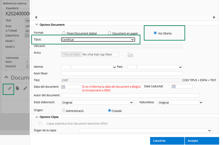The image size is (223, 145).
Task: Select the Via Oberta radio button
Action: (x=155, y=33)
